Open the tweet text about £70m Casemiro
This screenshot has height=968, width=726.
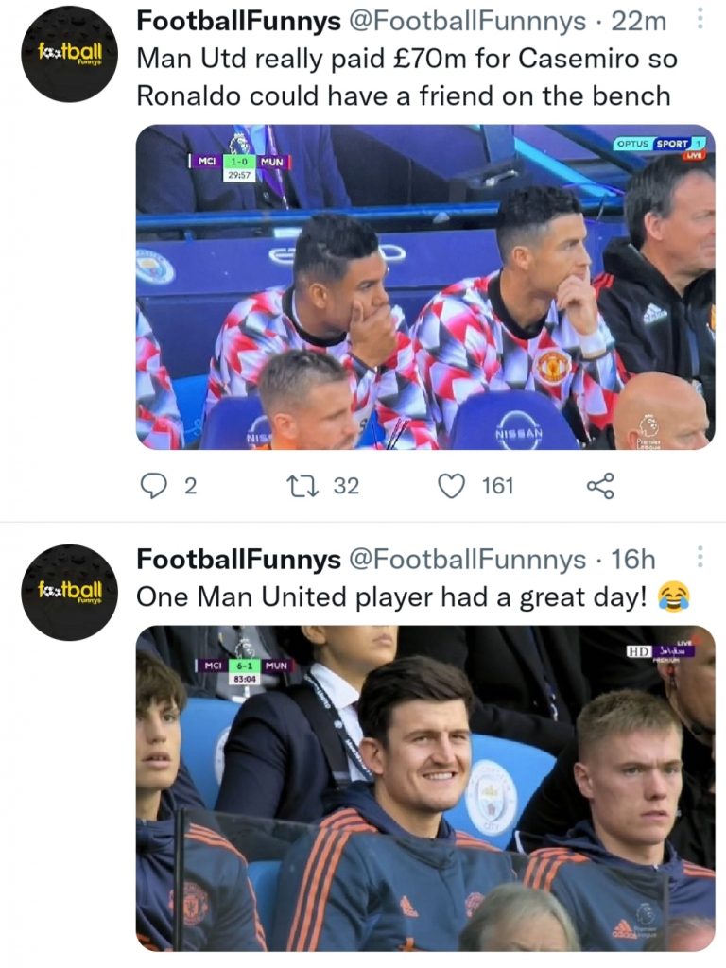[405, 77]
